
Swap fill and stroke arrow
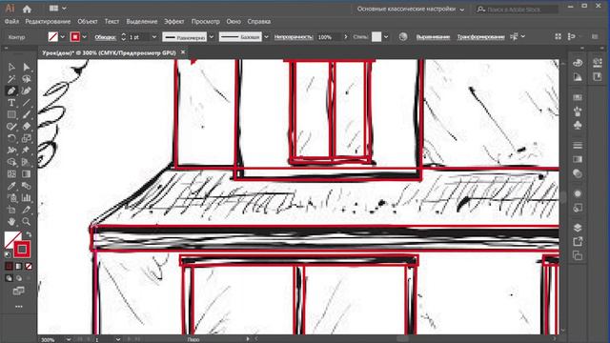[29, 234]
